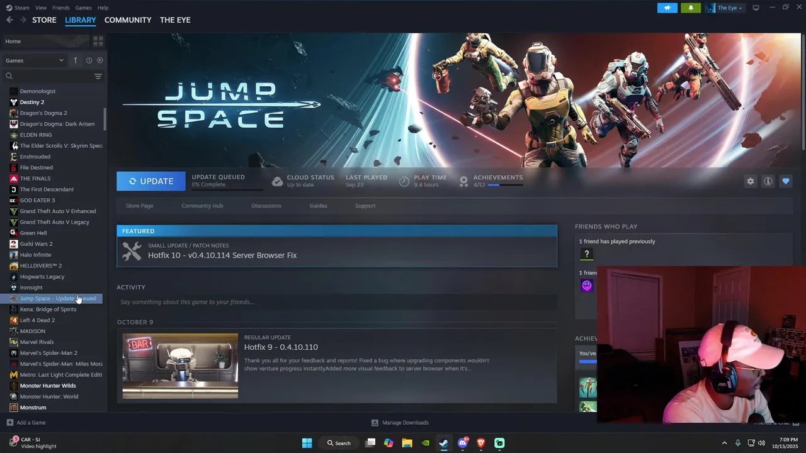Toggle the upward arrow sort button
This screenshot has height=453, width=806.
click(76, 60)
